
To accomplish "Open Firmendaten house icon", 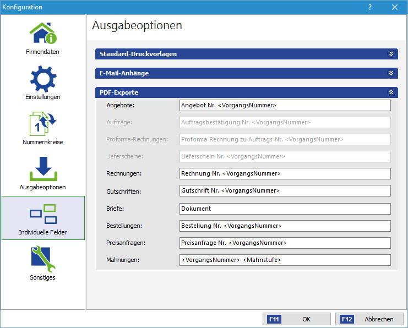I will pyautogui.click(x=43, y=33).
